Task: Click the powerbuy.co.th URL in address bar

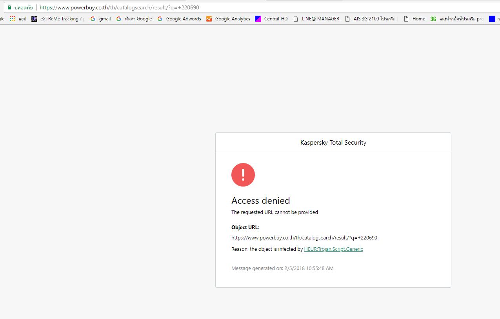Action: 119,7
